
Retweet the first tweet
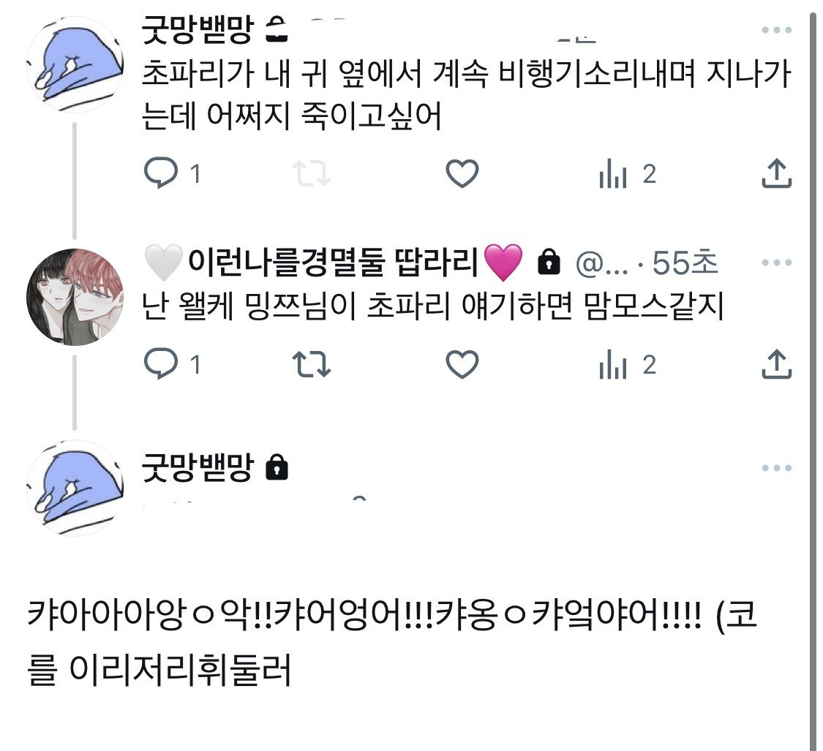click(x=312, y=173)
